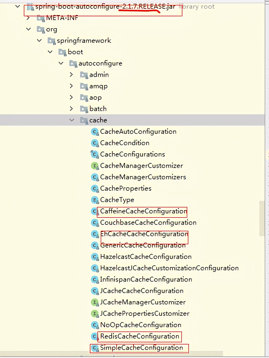
Task: Select the CacheConfigurations class name
Action: click(133, 155)
